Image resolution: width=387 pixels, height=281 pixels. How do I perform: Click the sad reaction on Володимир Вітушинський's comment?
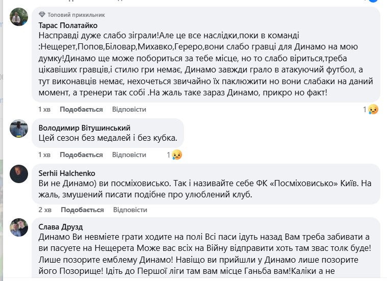tap(177, 155)
